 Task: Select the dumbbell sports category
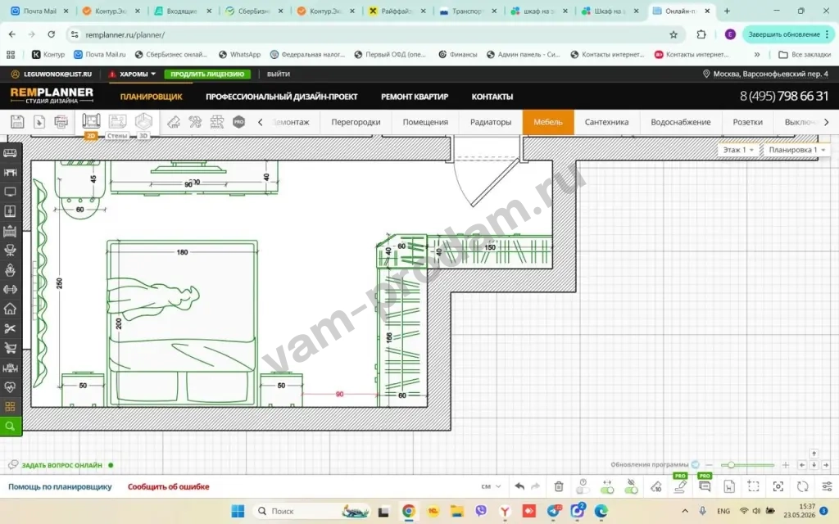(10, 289)
